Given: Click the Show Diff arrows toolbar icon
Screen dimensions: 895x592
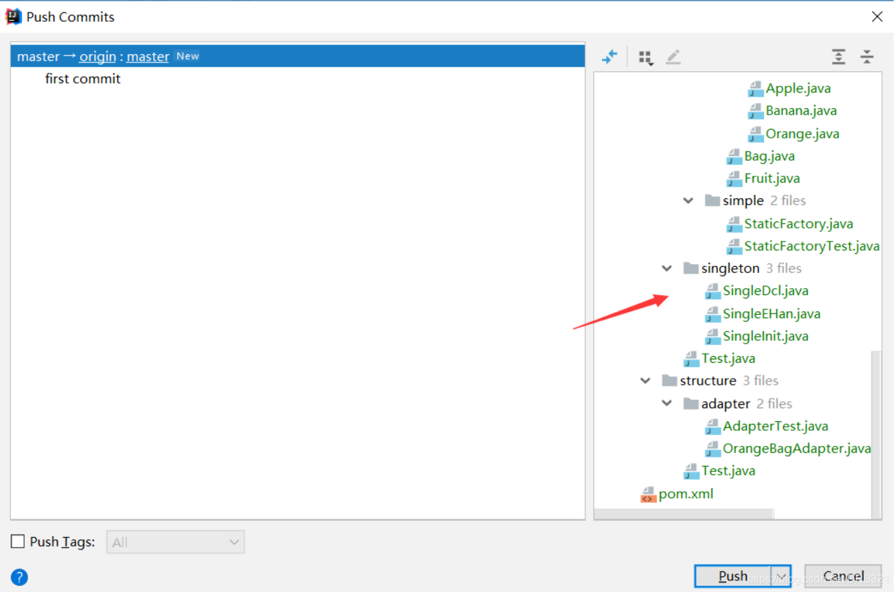Looking at the screenshot, I should pos(609,57).
